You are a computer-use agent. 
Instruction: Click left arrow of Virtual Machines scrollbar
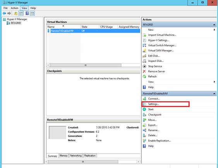point(48,65)
